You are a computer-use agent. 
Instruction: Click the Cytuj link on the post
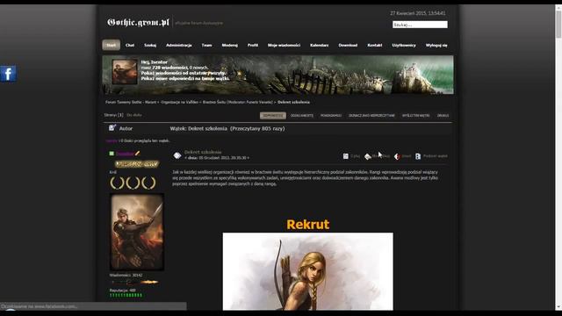click(355, 156)
